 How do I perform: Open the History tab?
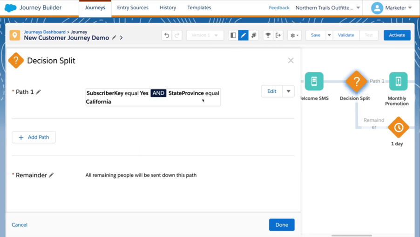coord(168,8)
